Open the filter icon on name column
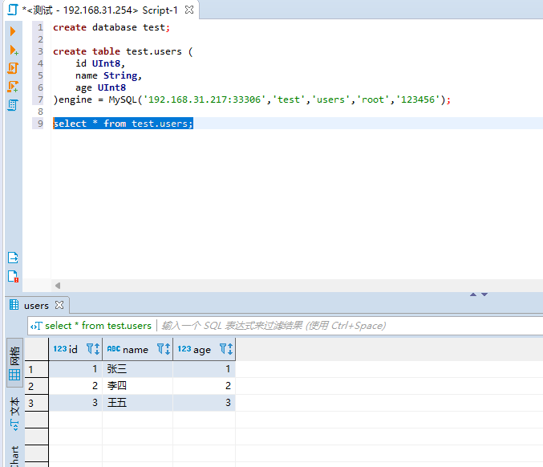 160,348
